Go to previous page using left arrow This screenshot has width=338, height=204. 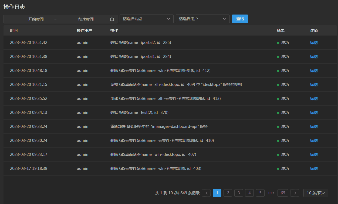point(206,193)
